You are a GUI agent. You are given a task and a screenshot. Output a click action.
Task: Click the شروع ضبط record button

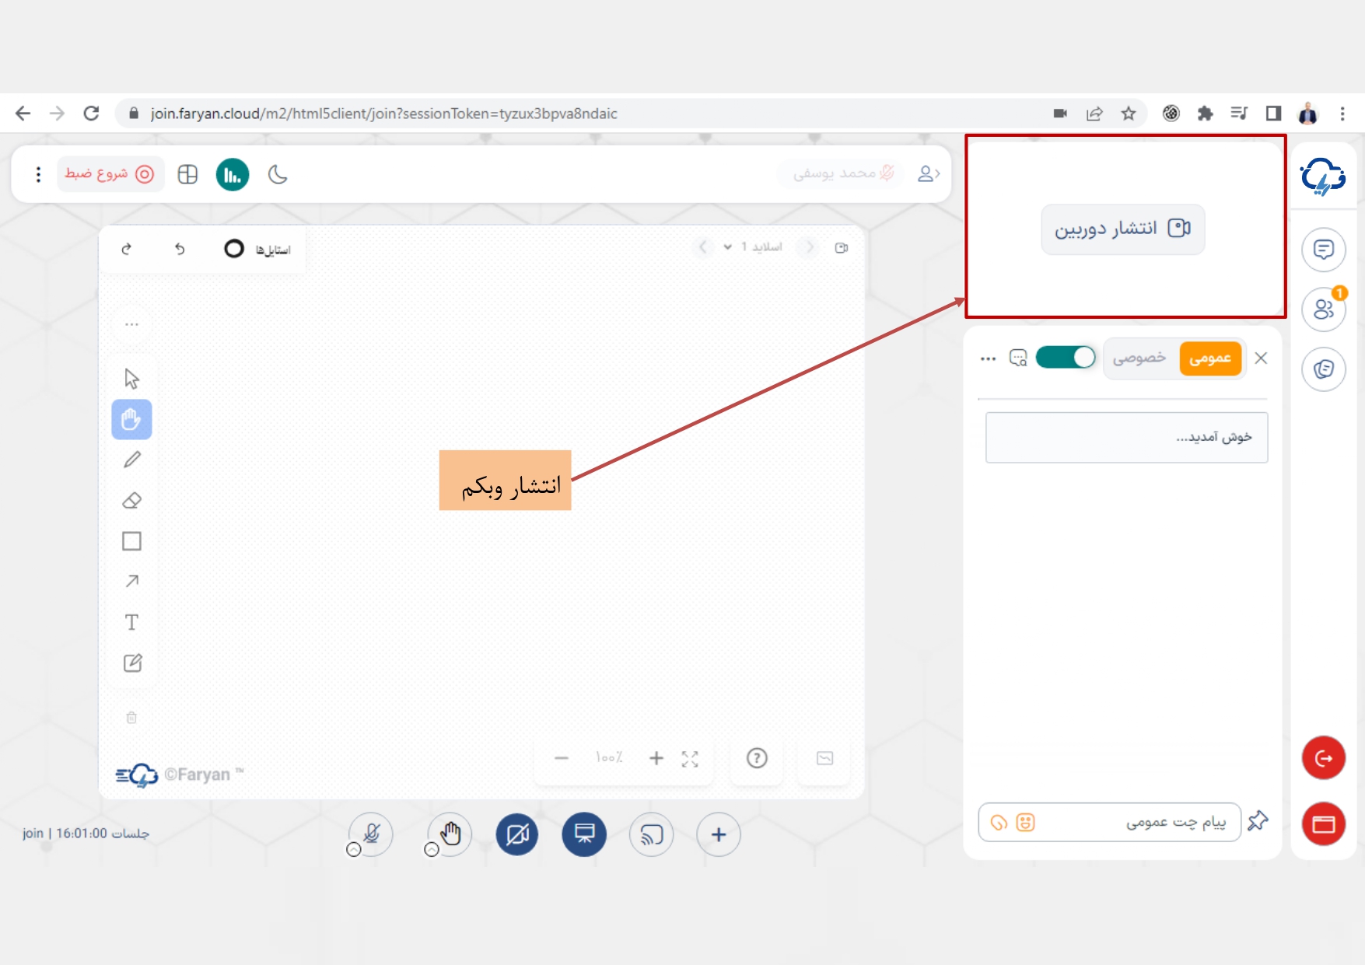110,174
